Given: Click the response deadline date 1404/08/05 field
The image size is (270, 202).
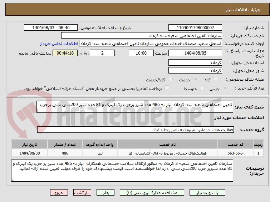Looking at the screenshot, I should click(195, 53).
